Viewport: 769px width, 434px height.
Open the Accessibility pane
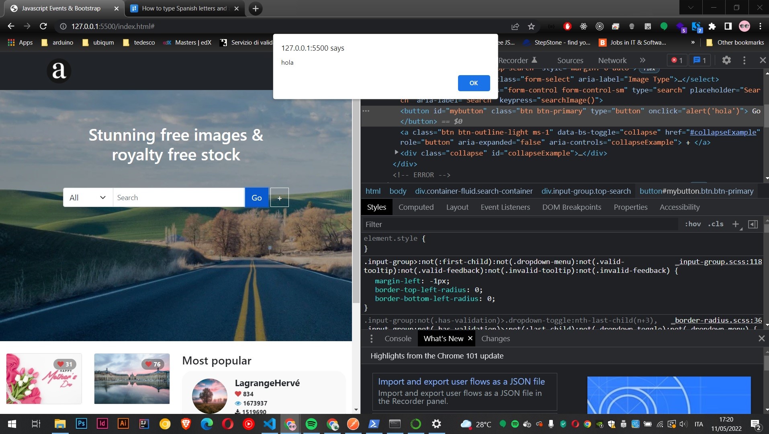679,207
